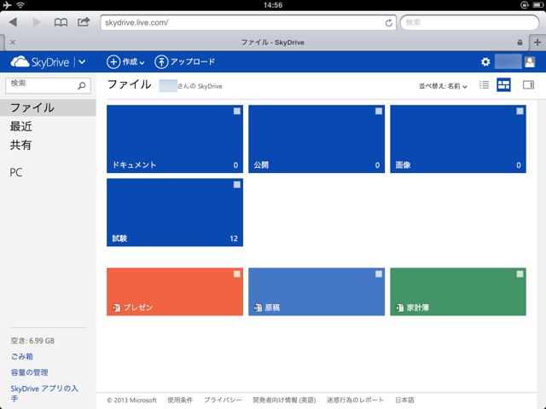Go back with Safari back arrow
This screenshot has width=546, height=409.
[14, 22]
